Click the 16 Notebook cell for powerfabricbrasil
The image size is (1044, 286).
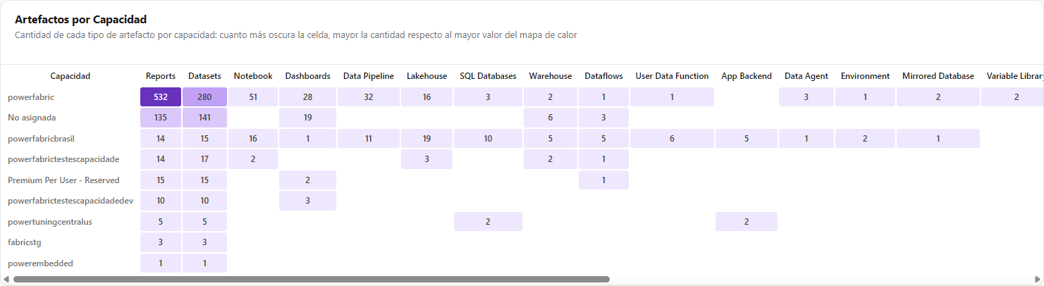pyautogui.click(x=253, y=139)
